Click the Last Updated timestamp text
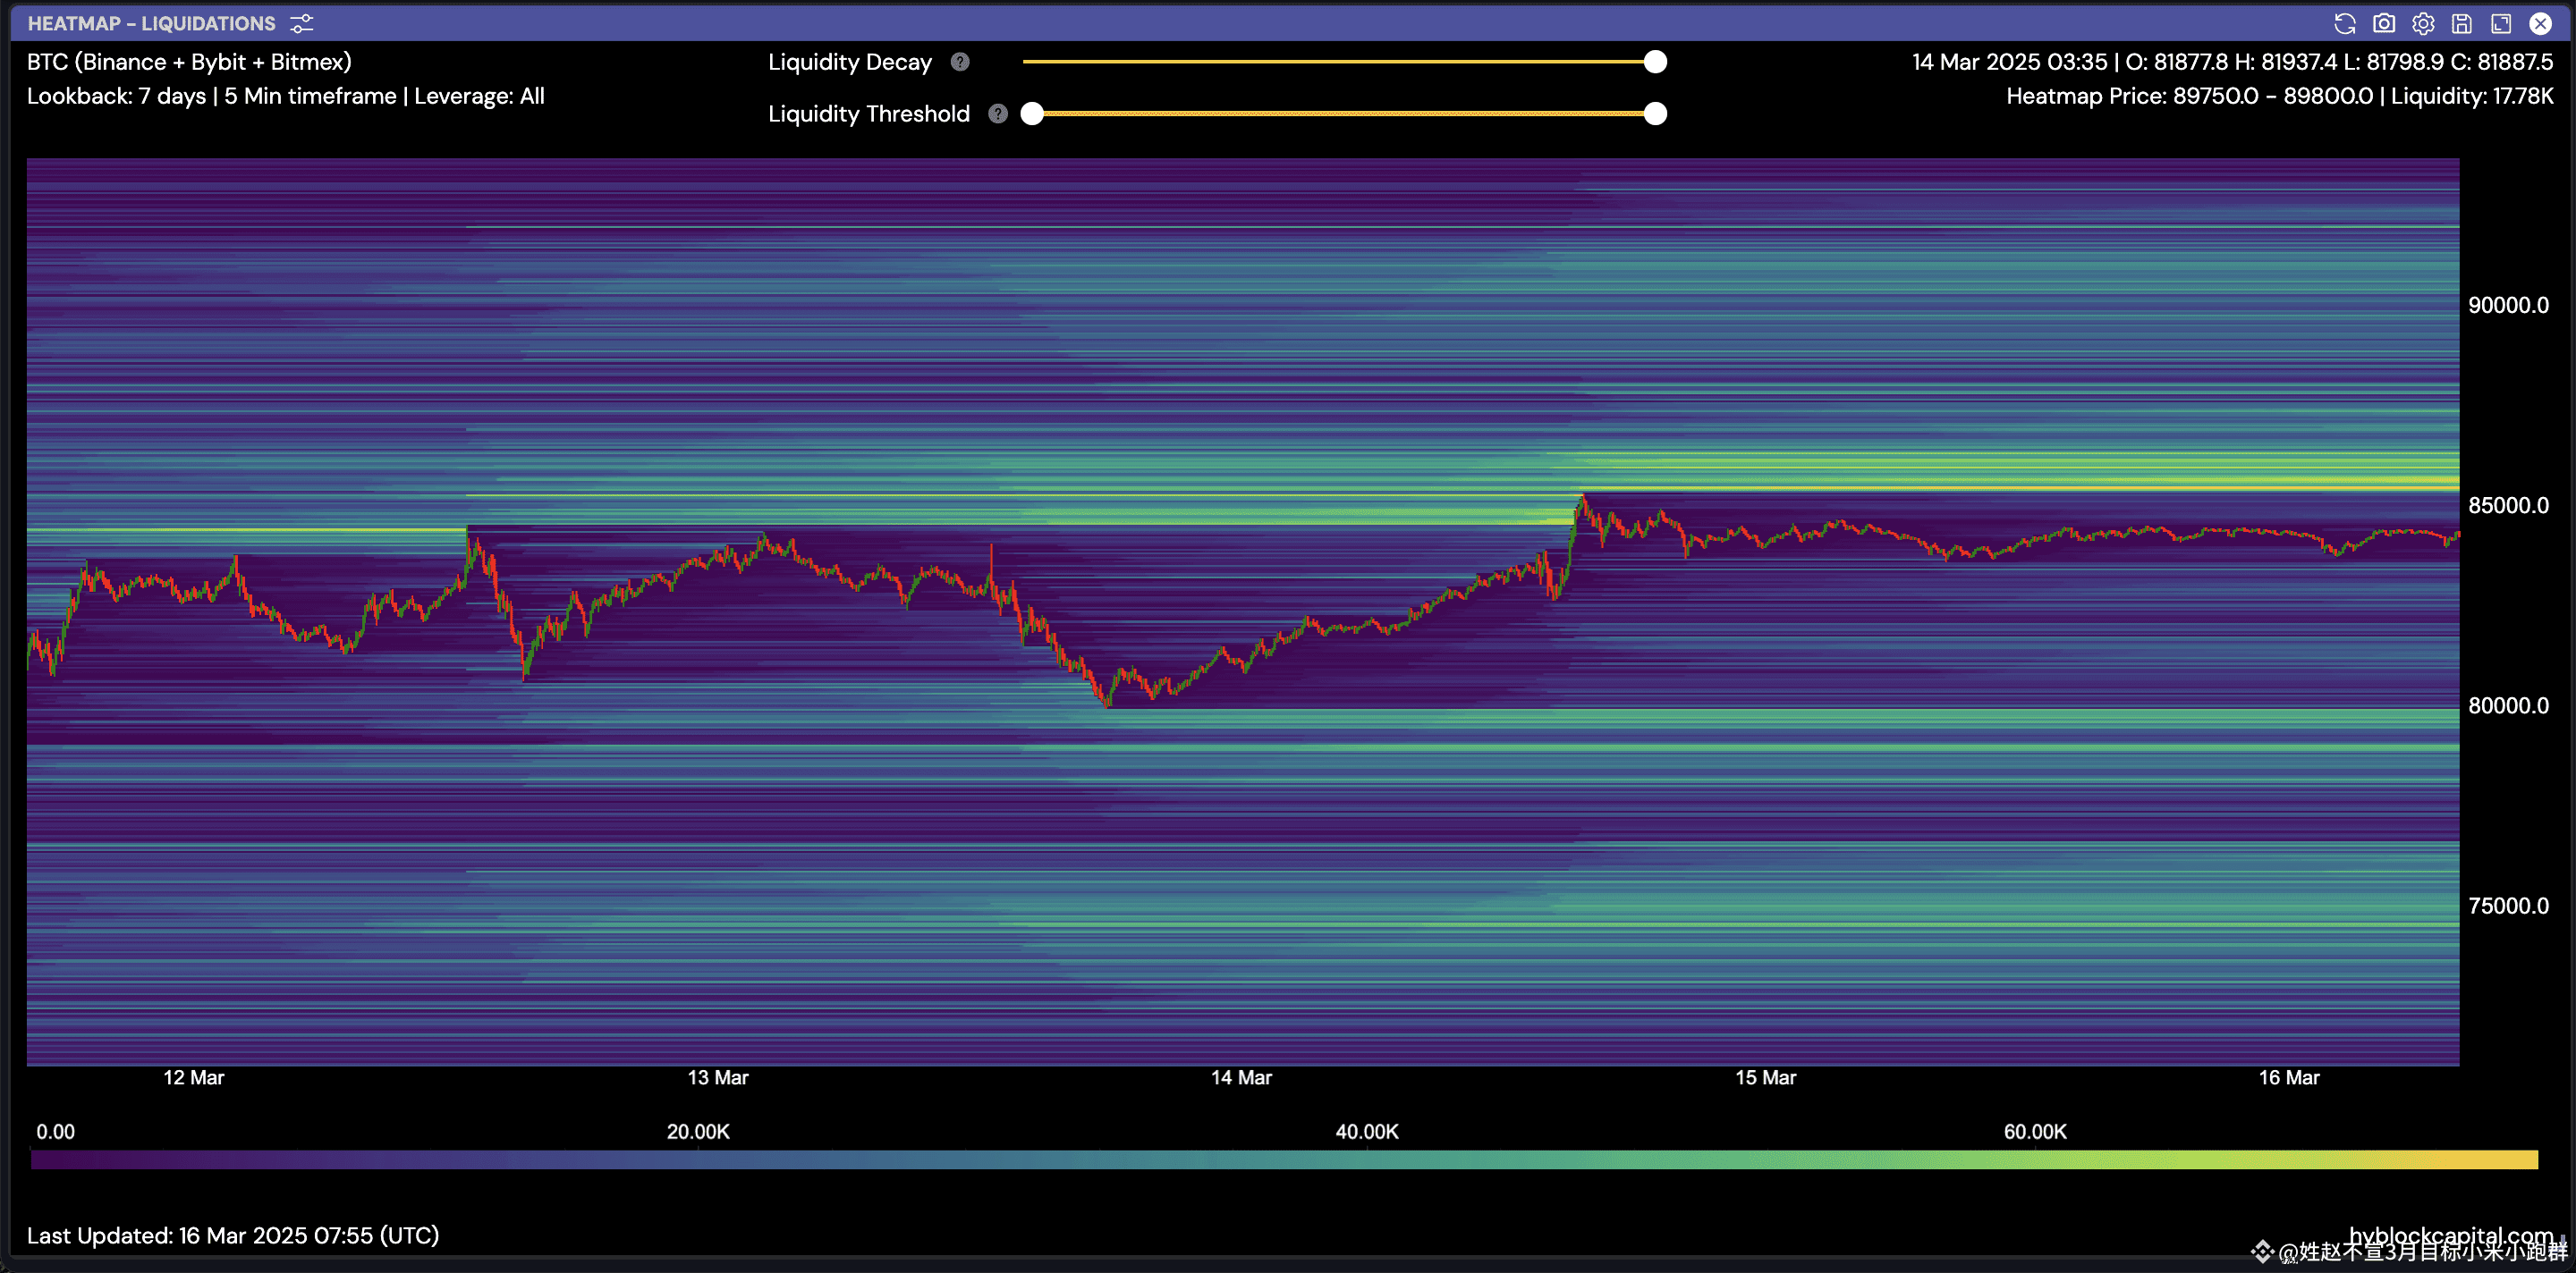The width and height of the screenshot is (2576, 1273). click(233, 1235)
